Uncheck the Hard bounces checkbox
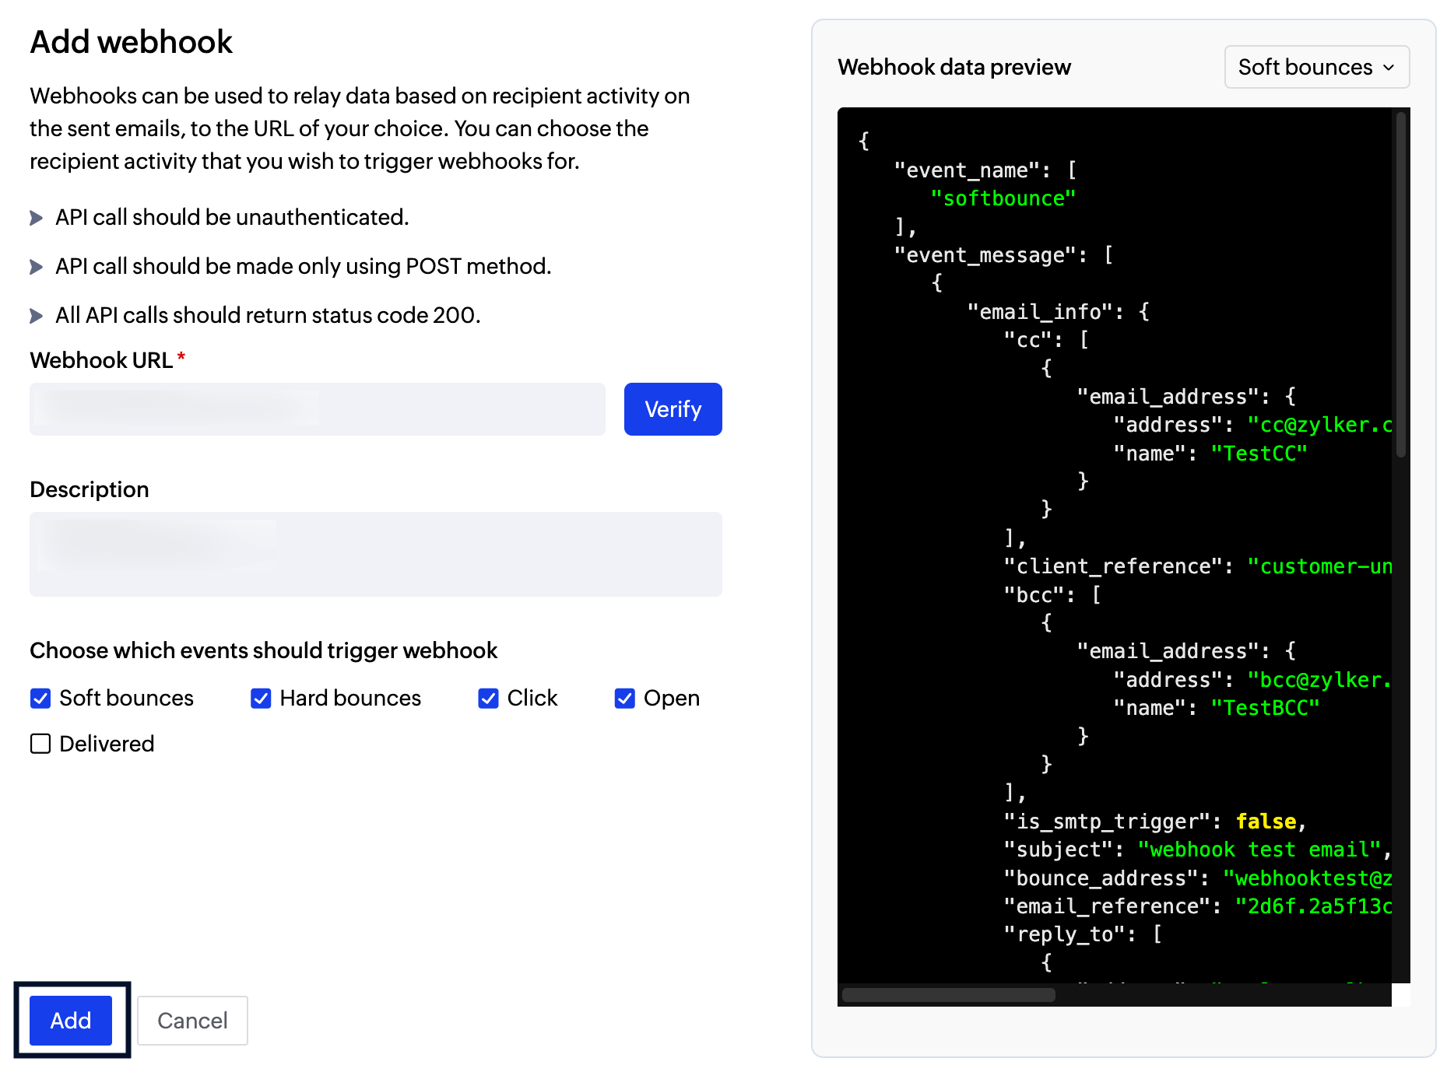 (x=261, y=699)
